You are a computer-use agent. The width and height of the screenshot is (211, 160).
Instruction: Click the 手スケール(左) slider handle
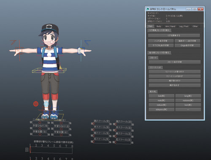(115, 130)
